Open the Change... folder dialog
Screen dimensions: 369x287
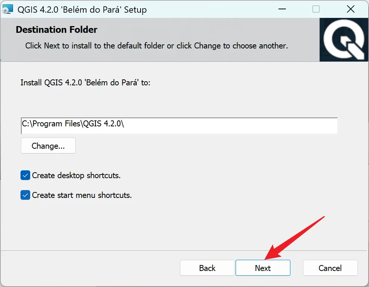point(48,146)
